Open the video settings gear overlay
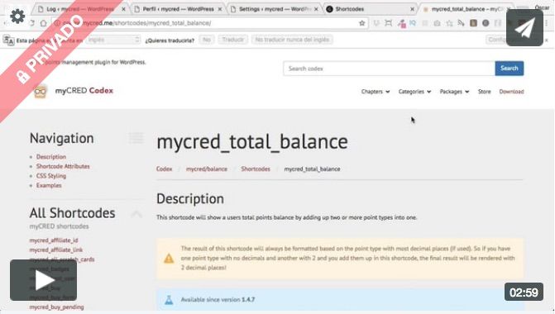Image resolution: width=555 pixels, height=314 pixels. tap(17, 17)
